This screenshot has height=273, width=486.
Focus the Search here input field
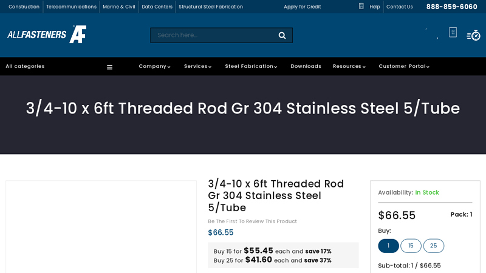coord(213,35)
